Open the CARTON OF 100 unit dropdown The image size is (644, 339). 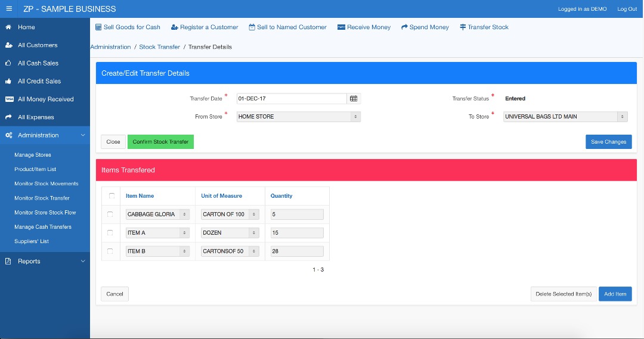click(230, 214)
